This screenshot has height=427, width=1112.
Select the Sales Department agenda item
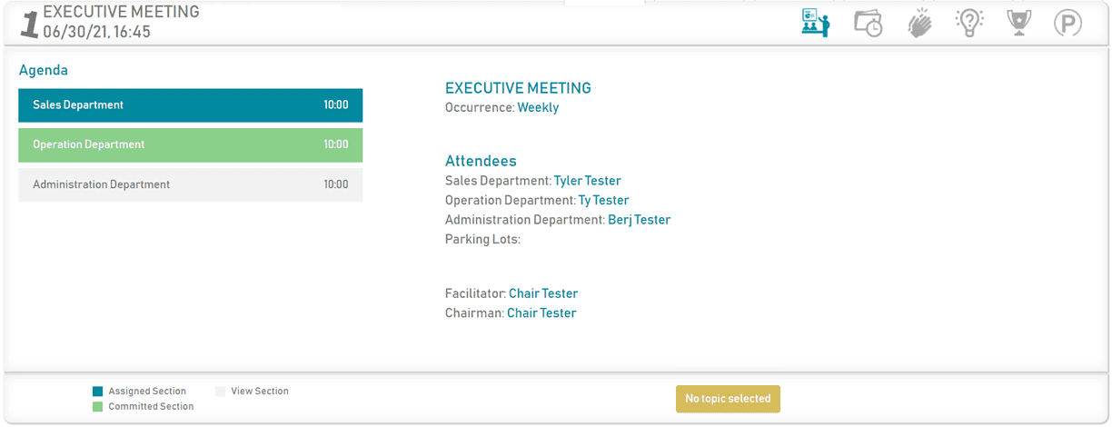point(191,105)
